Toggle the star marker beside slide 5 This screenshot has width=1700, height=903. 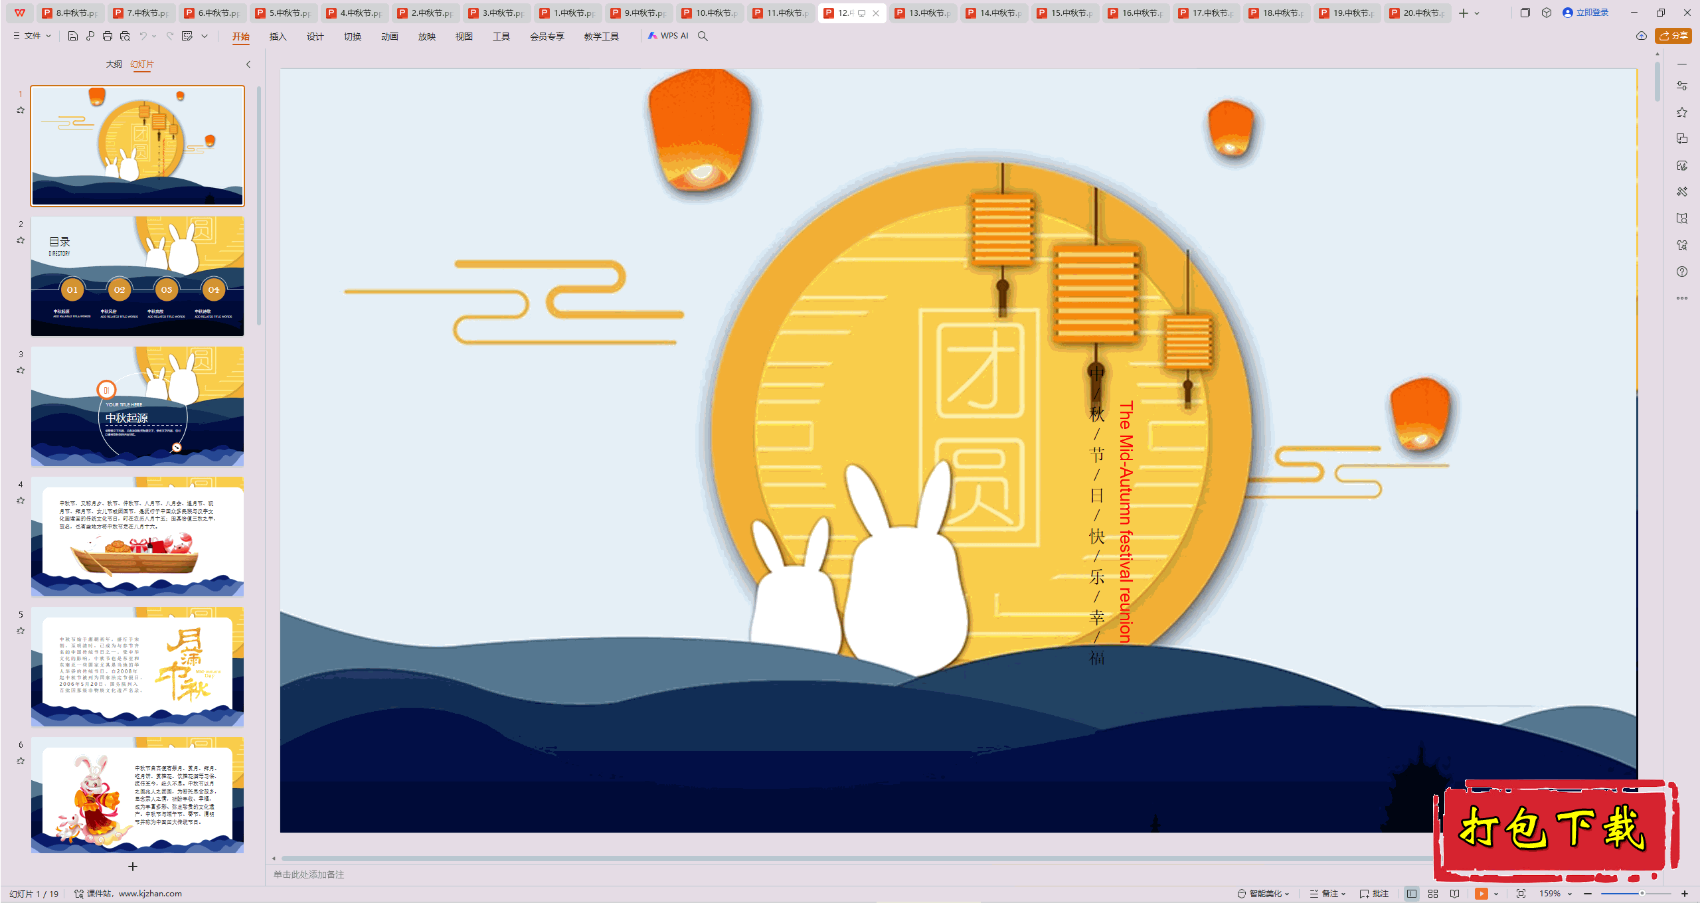pos(21,631)
